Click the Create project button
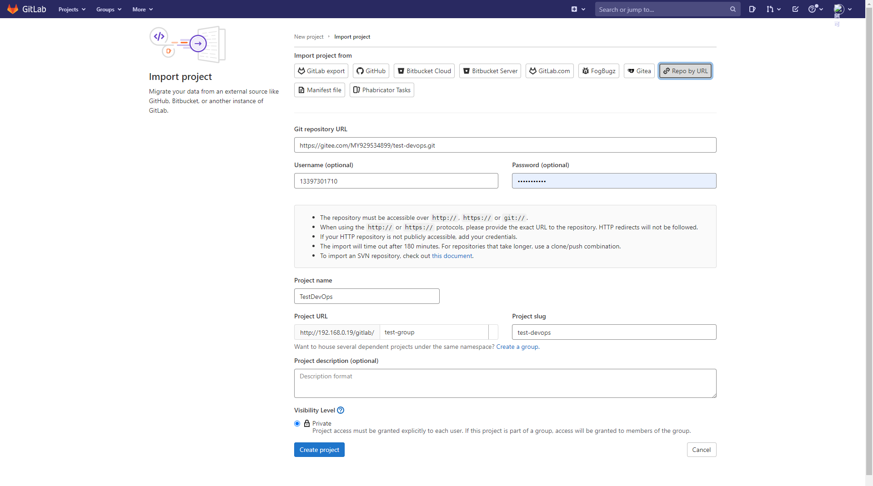 point(319,450)
